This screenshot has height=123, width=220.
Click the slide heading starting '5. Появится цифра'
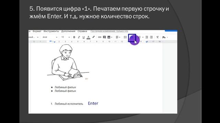pyautogui.click(x=99, y=13)
